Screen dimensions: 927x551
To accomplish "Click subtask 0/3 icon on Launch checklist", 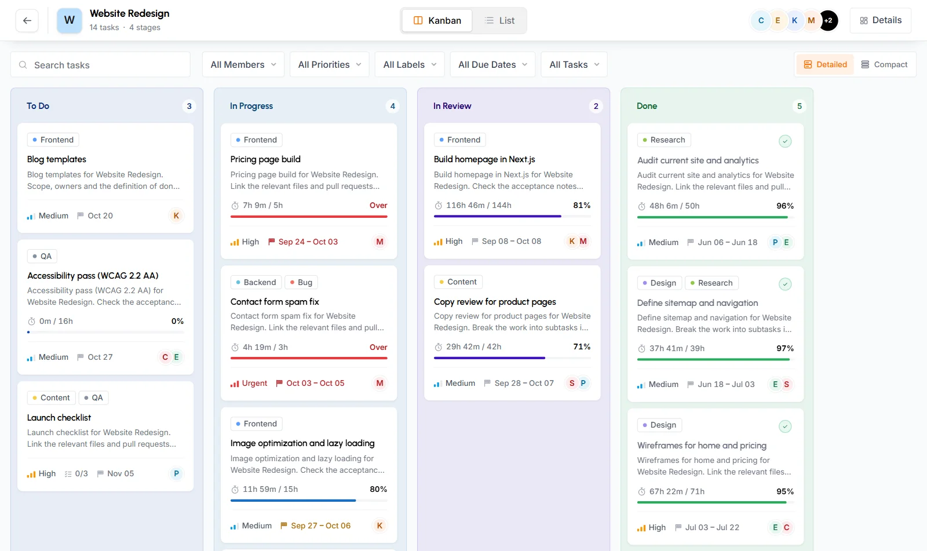I will tap(68, 474).
